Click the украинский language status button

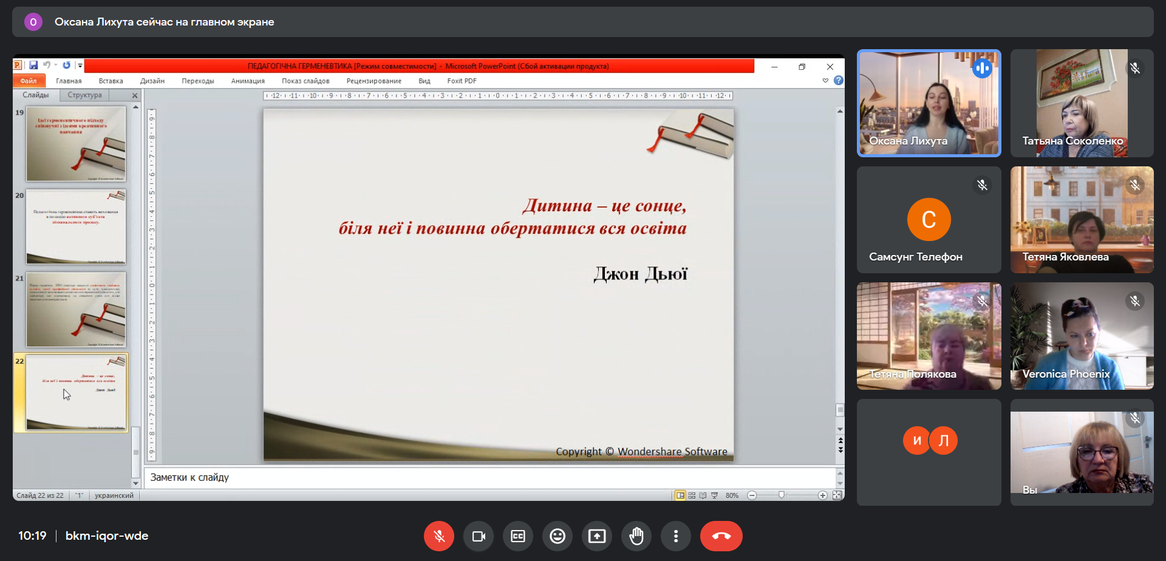coord(114,495)
